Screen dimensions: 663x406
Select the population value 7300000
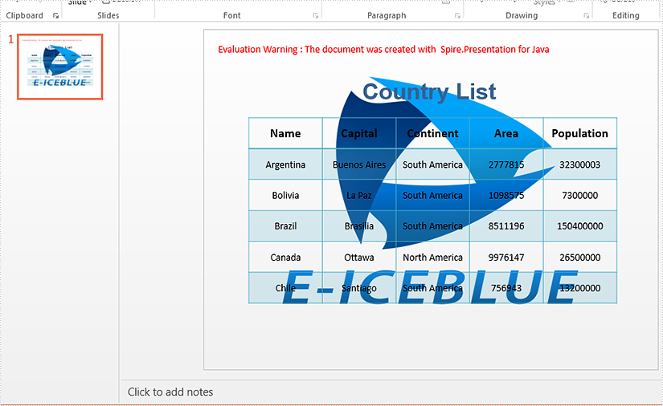[x=579, y=195]
